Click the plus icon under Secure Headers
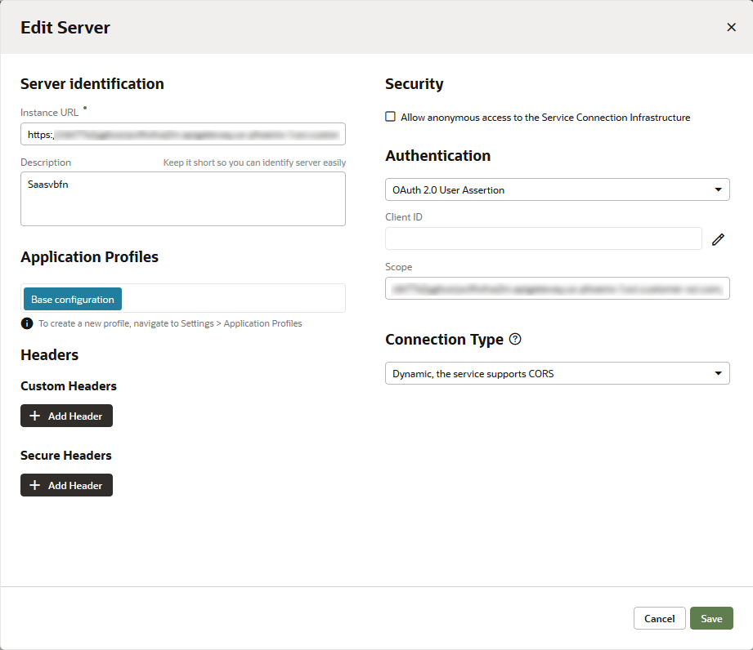The image size is (753, 650). click(34, 486)
